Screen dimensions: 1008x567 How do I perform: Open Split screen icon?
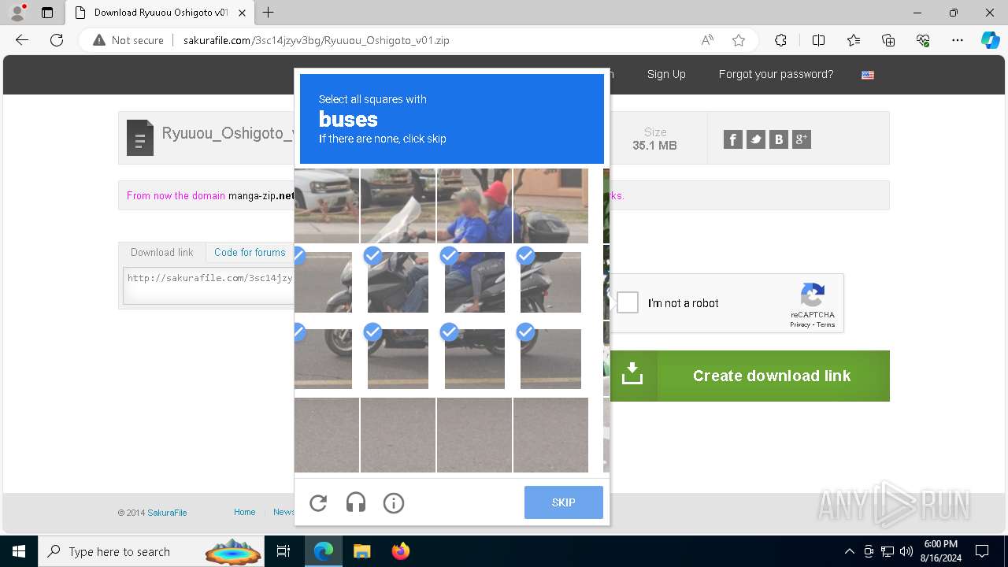pos(818,40)
